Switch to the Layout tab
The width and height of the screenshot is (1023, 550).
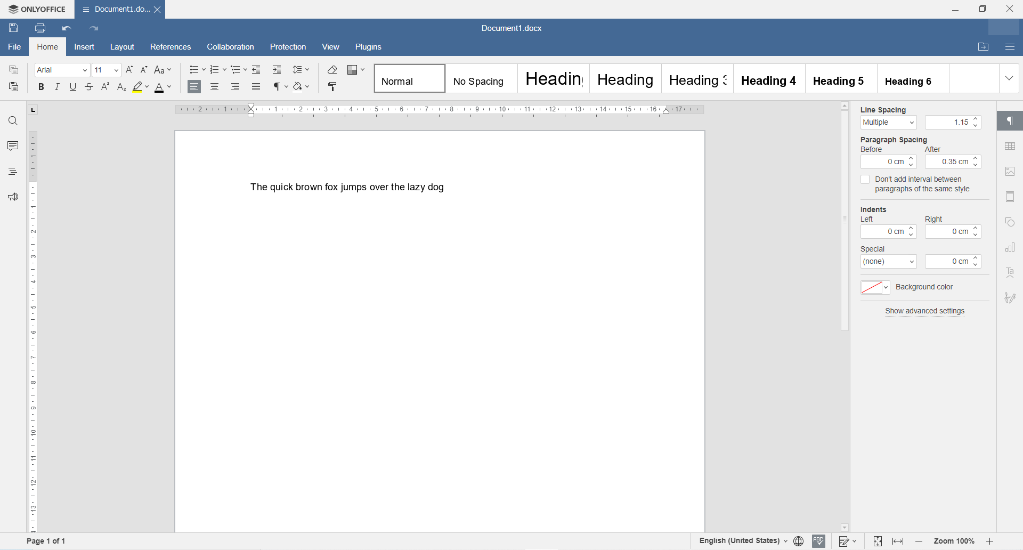pos(122,47)
